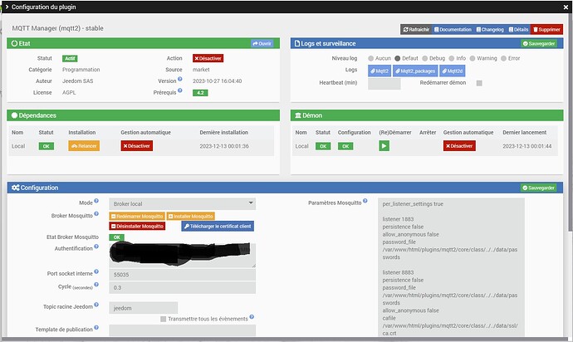Image resolution: width=573 pixels, height=342 pixels.
Task: Click the vertical scrollbar of the dialog
Action: pos(570,122)
